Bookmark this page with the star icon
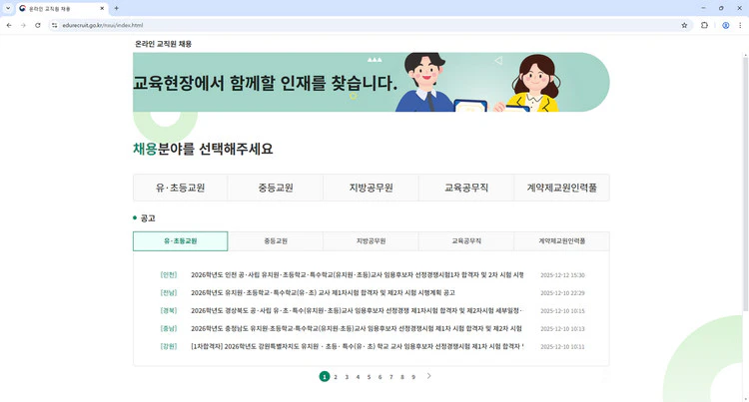The width and height of the screenshot is (749, 402). coord(684,25)
